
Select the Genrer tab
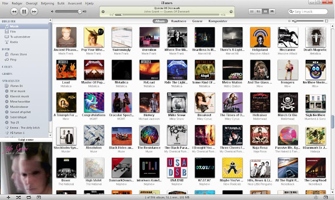[197, 21]
